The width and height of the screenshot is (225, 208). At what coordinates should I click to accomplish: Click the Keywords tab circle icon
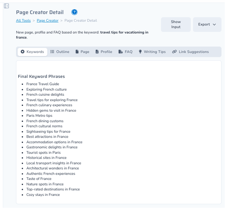coord(22,52)
